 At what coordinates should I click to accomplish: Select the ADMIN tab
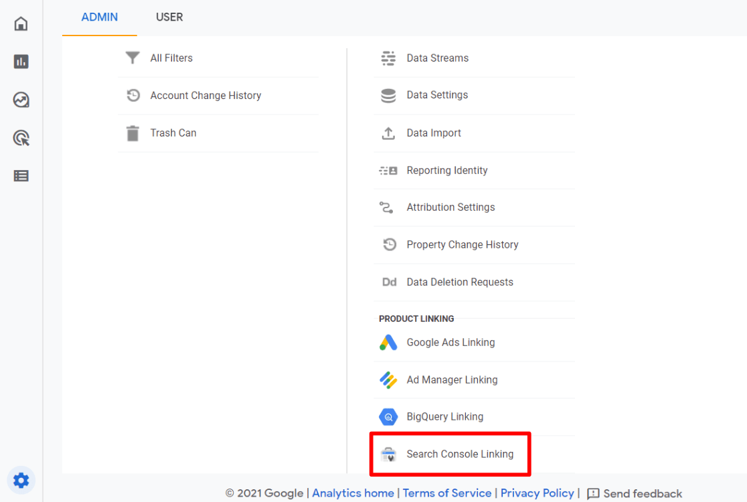point(99,17)
